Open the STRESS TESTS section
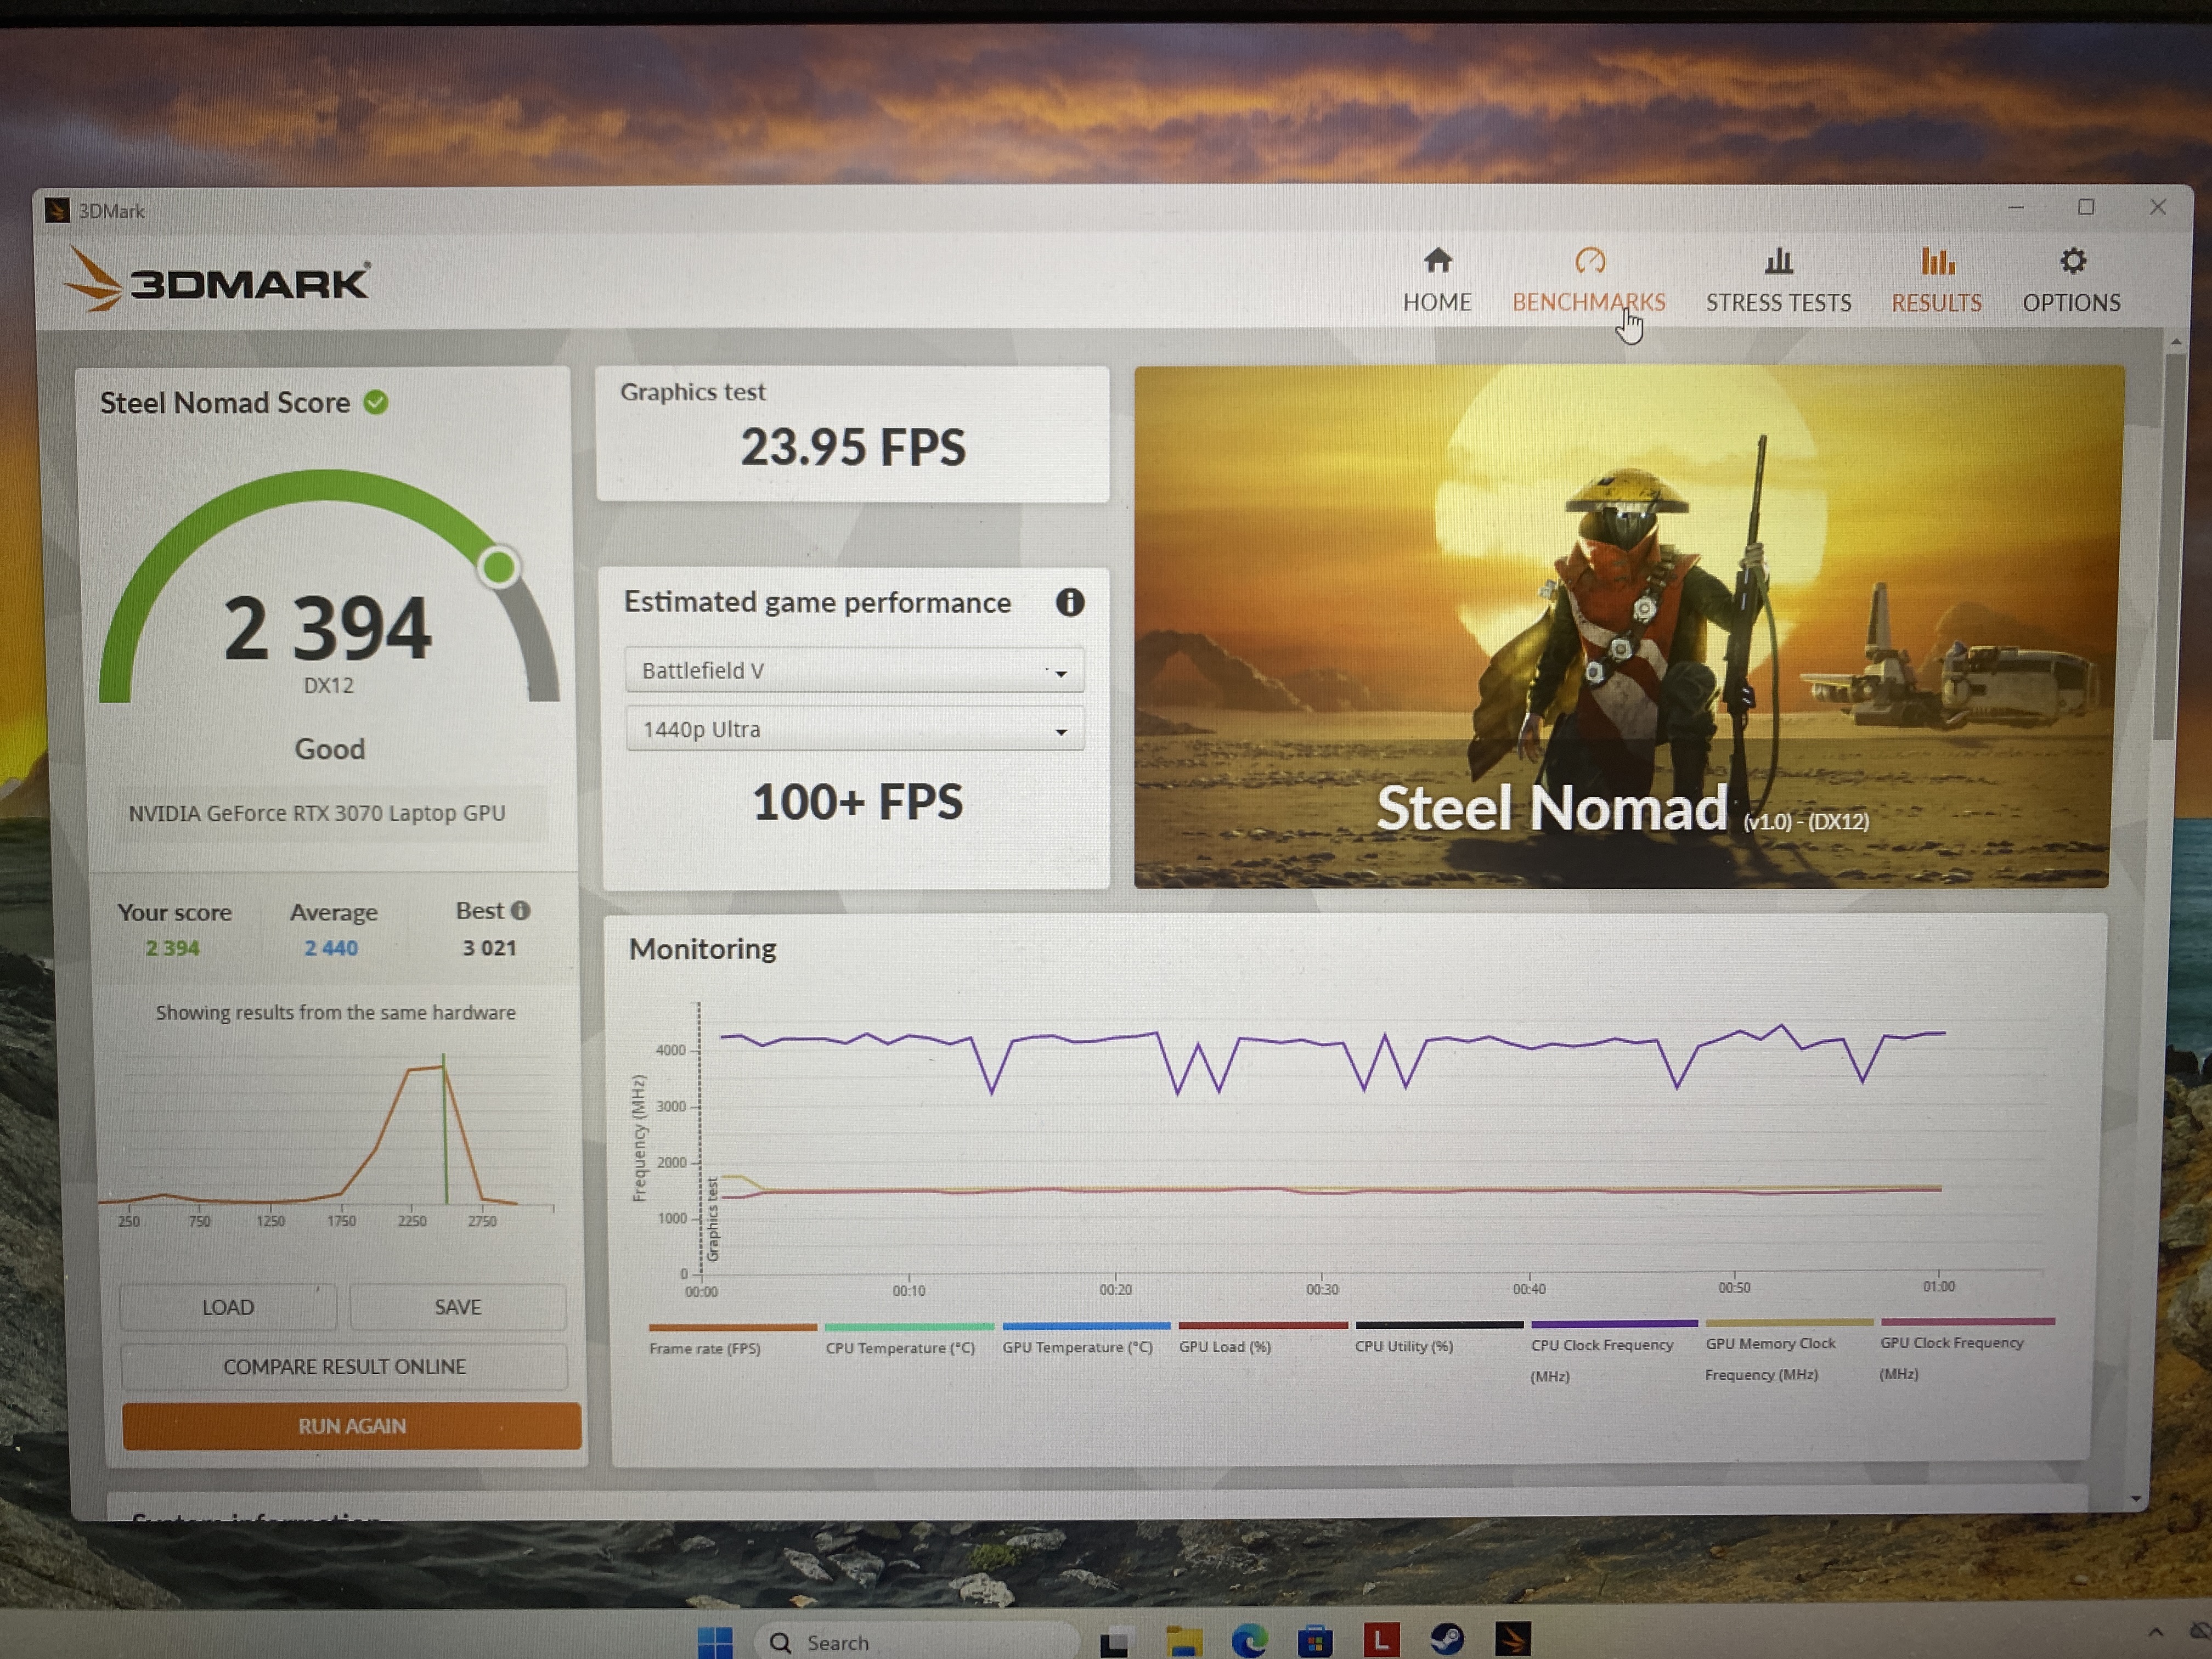Viewport: 2212px width, 1659px height. coord(1778,280)
